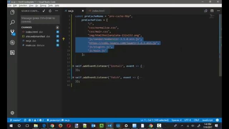Open the Tasks menu

click(x=50, y=6)
